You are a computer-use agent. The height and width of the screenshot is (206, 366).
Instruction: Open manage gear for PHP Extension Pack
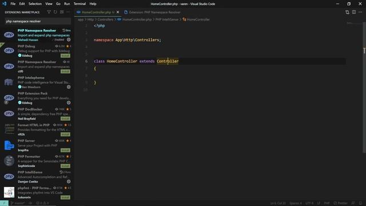pyautogui.click(x=69, y=102)
